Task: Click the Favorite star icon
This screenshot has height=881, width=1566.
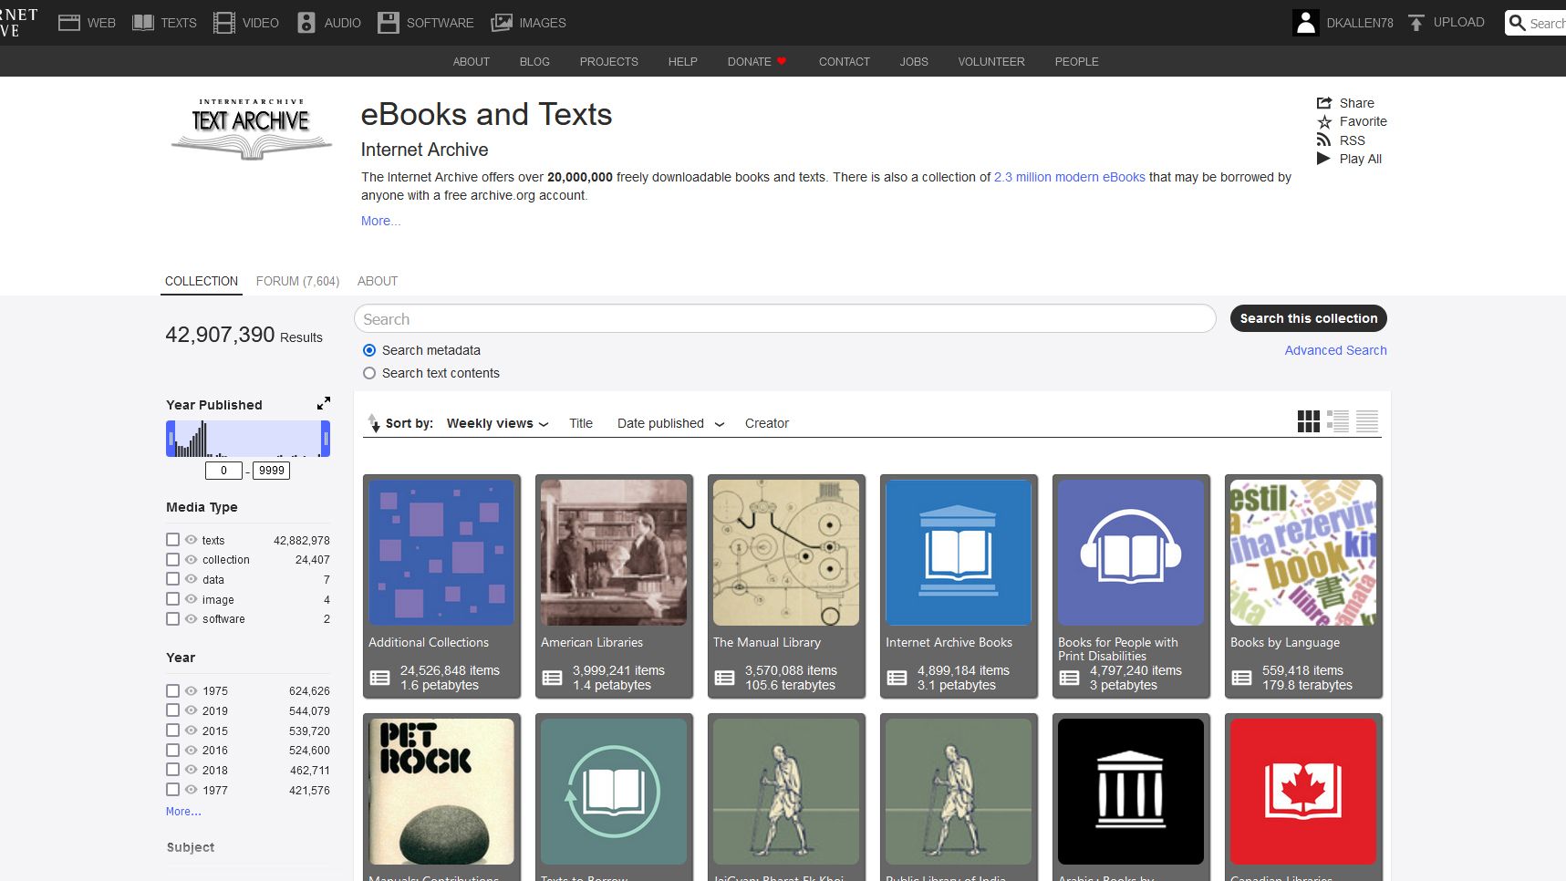Action: point(1324,121)
